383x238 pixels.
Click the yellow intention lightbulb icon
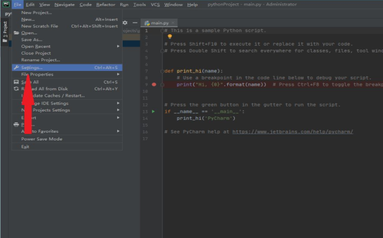[170, 37]
